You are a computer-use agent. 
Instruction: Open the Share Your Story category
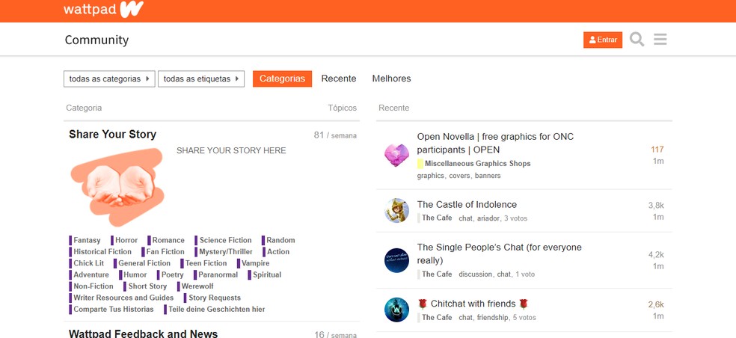click(x=113, y=135)
